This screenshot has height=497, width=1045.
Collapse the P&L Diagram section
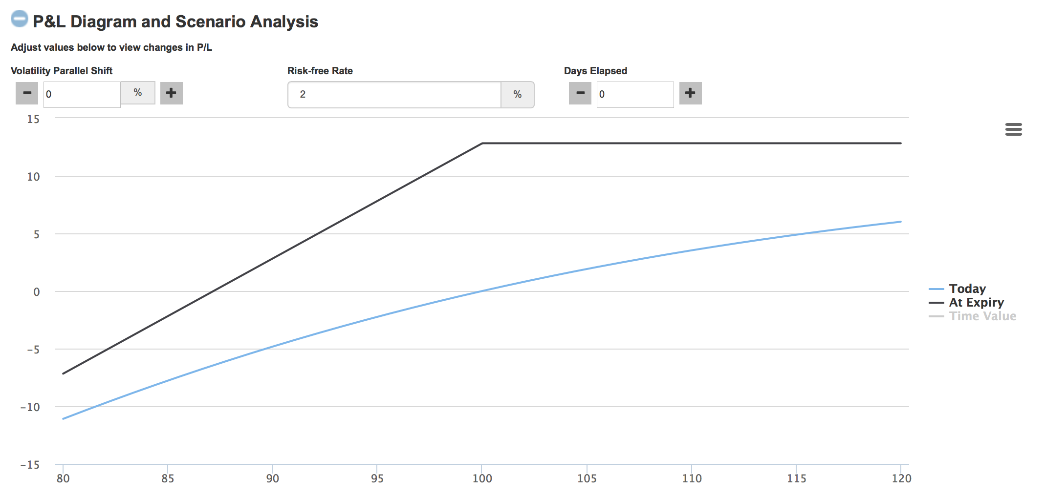click(x=20, y=19)
